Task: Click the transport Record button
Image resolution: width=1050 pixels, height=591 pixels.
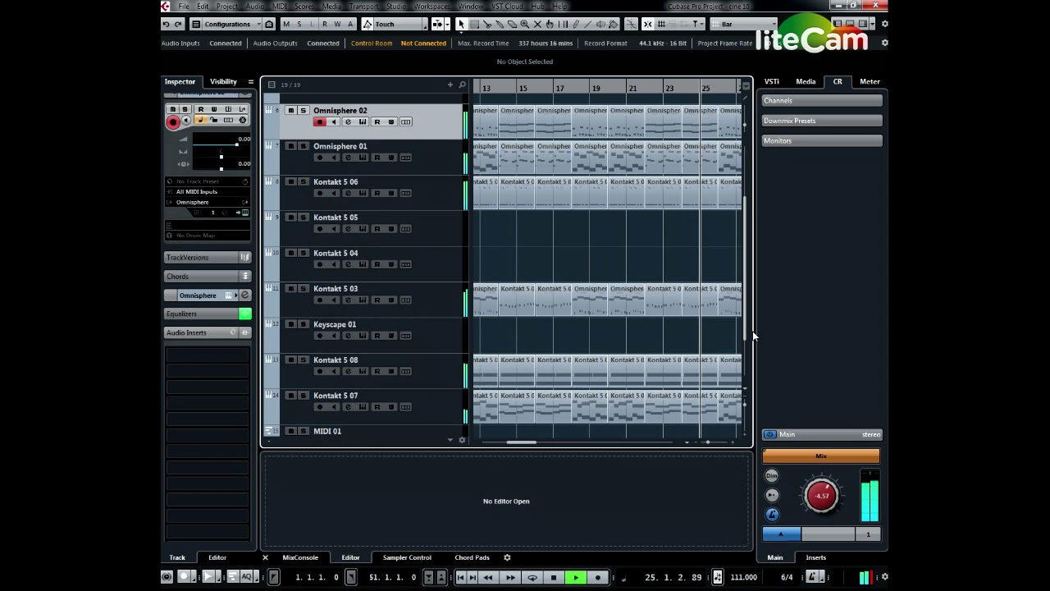Action: 597,577
